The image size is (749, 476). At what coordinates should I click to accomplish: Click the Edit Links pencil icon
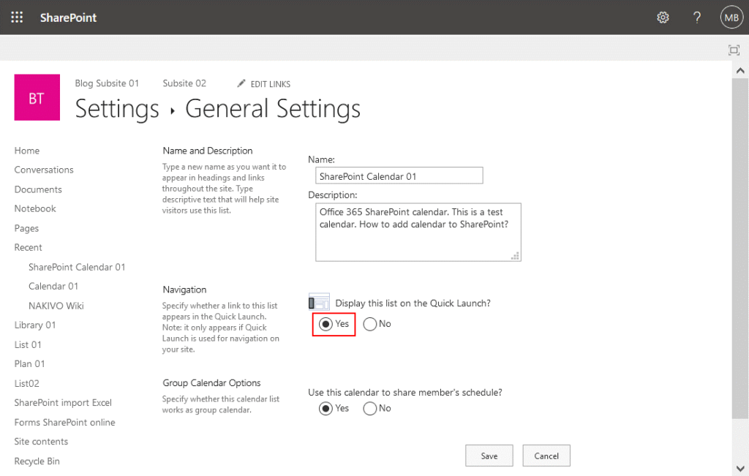point(241,83)
